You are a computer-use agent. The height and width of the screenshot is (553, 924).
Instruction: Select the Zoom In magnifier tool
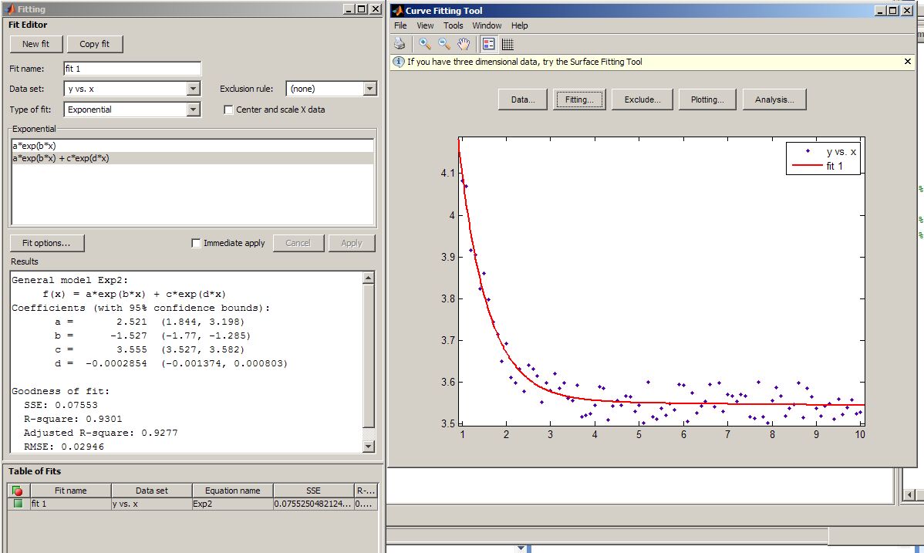425,44
